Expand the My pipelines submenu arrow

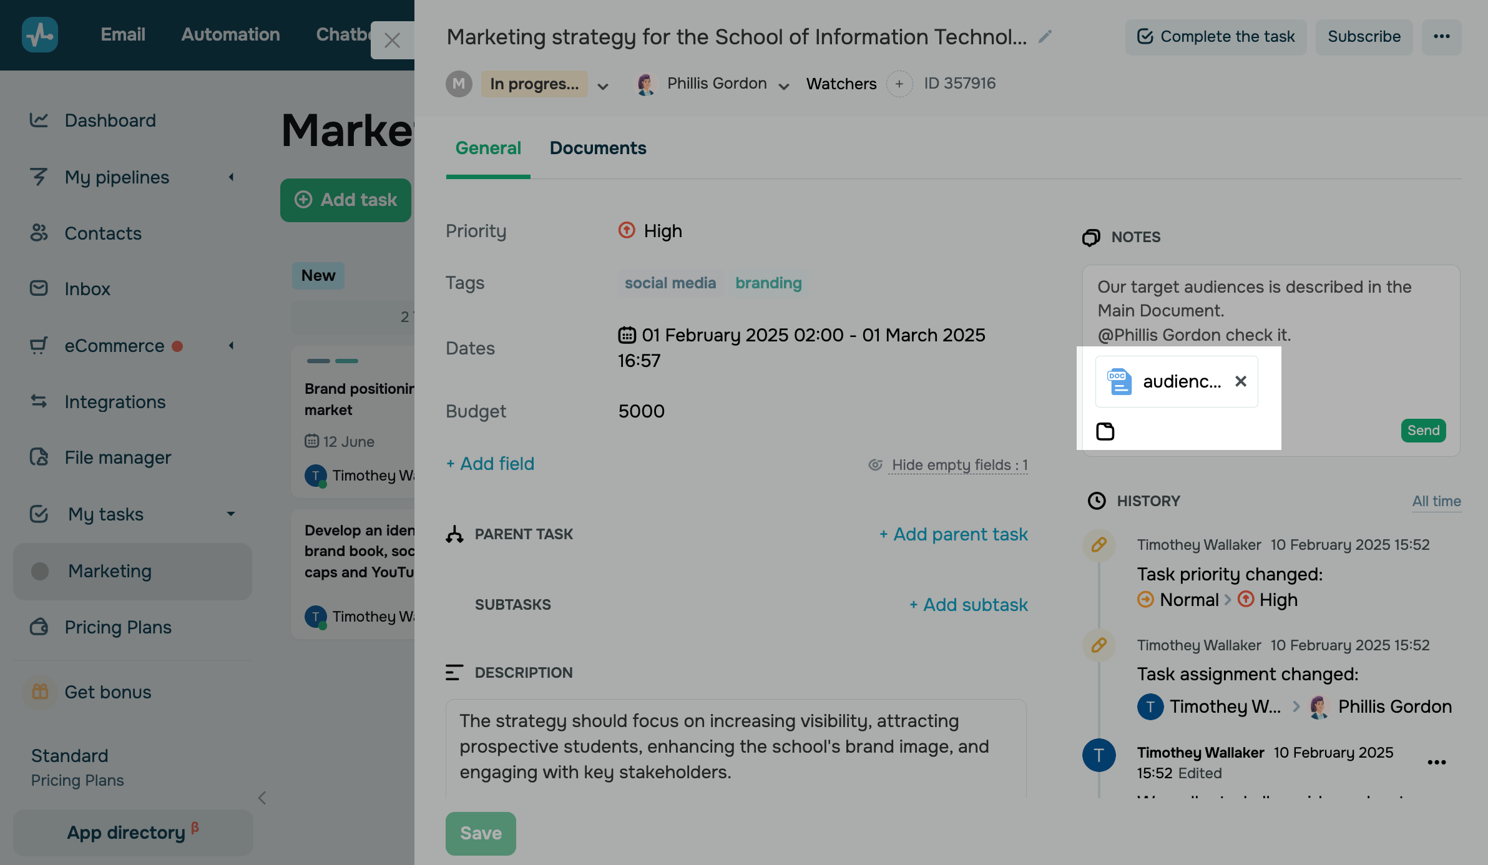tap(231, 177)
